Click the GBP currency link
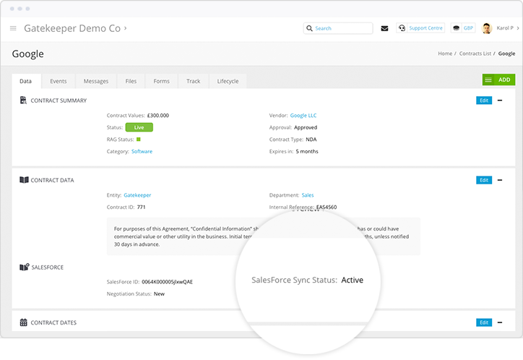523x360 pixels. coord(468,28)
